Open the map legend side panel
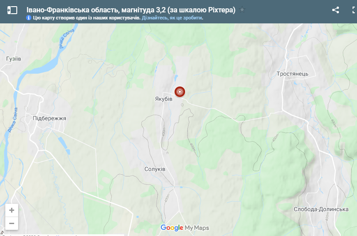Screen dimensions: 357x236 pyautogui.click(x=12, y=10)
